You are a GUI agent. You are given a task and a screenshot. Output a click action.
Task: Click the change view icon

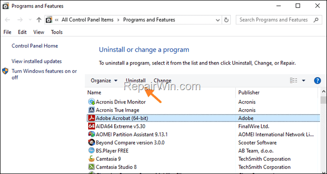293,81
